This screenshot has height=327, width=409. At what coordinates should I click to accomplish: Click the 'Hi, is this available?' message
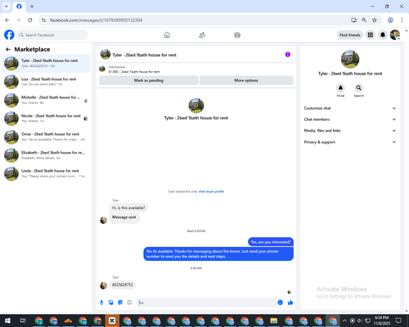click(128, 208)
